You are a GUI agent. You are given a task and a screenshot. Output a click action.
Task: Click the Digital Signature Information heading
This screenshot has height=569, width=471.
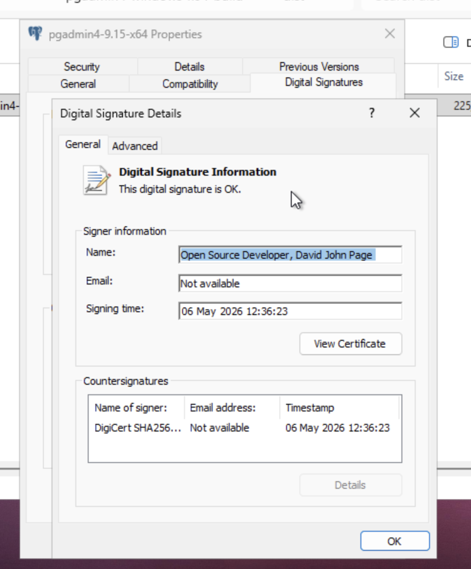coord(197,172)
